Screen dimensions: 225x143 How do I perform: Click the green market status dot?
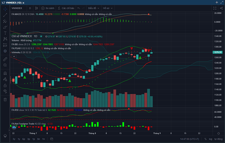tap(41, 36)
